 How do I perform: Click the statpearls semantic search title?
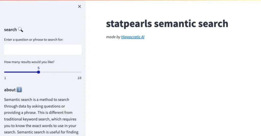[x=167, y=24]
